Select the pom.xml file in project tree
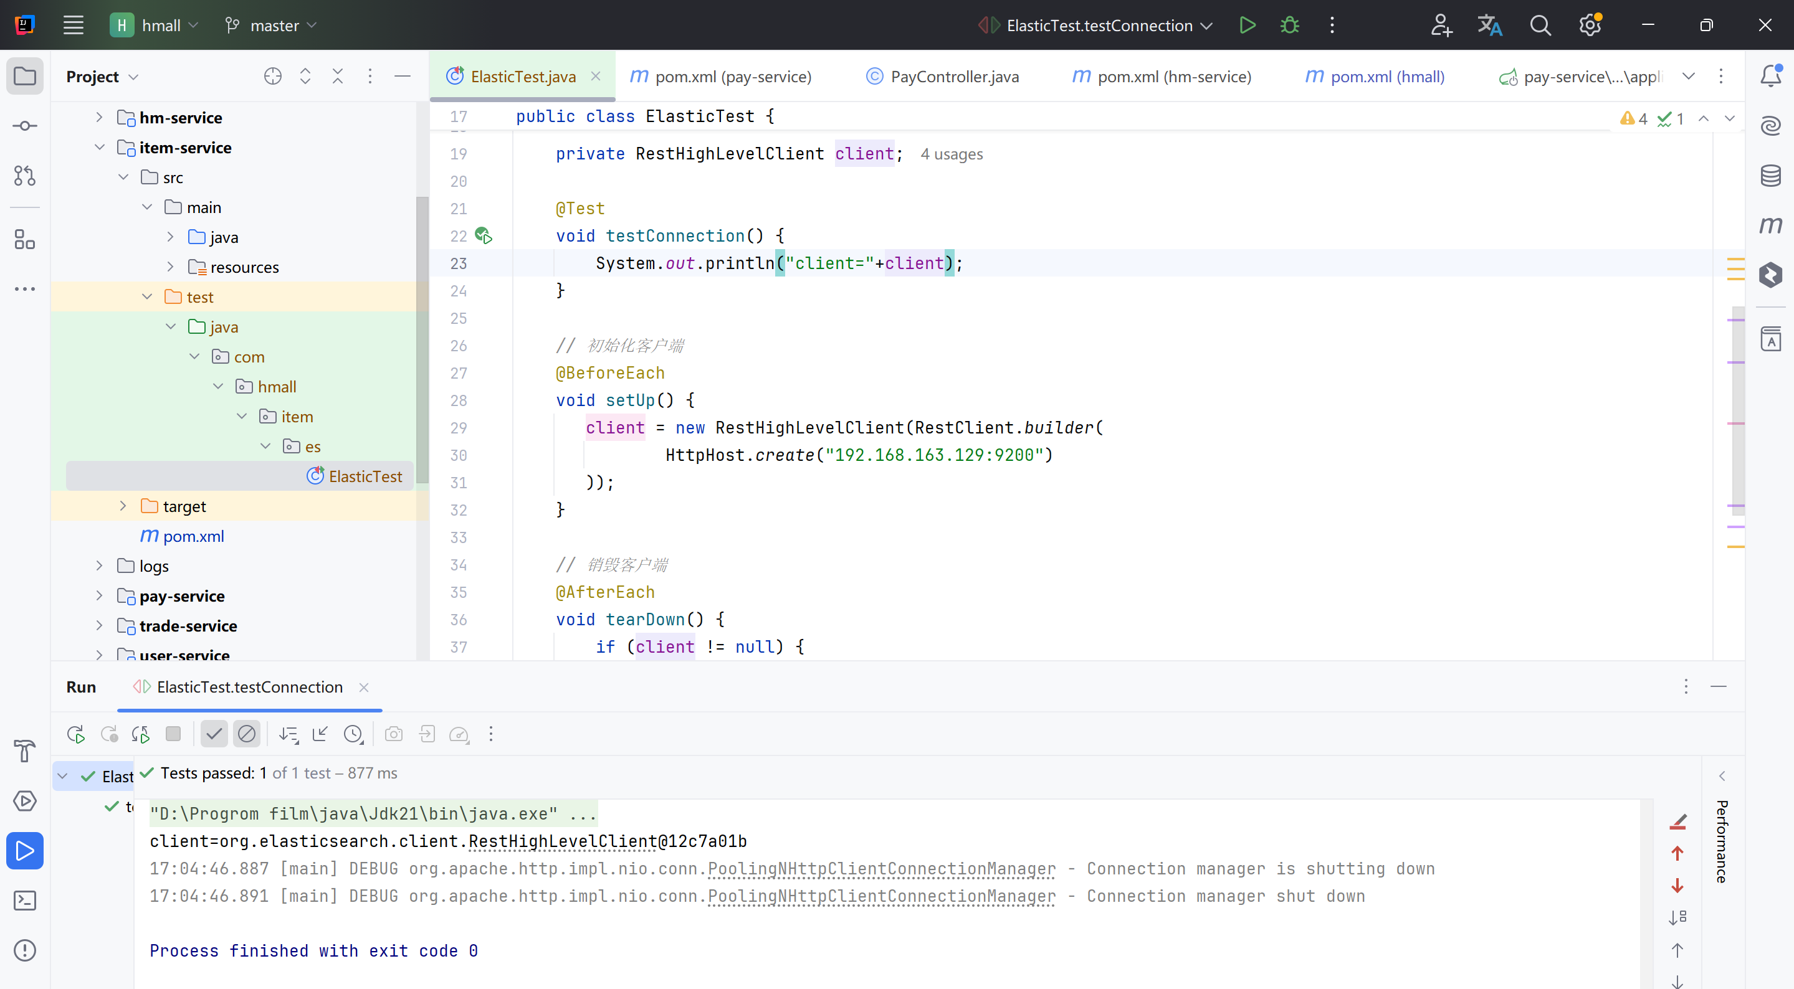Image resolution: width=1794 pixels, height=989 pixels. (193, 537)
